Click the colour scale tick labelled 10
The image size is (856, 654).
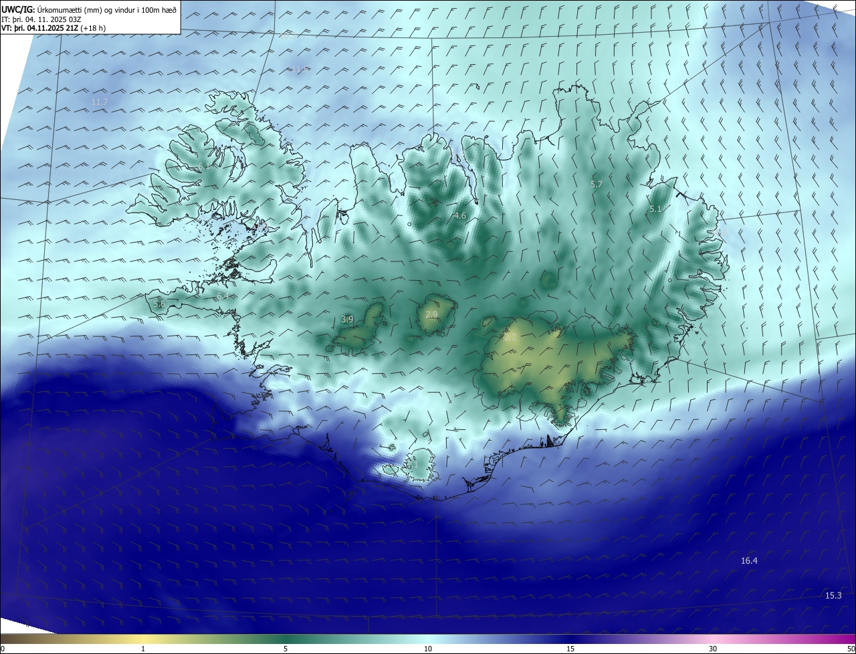(428, 649)
